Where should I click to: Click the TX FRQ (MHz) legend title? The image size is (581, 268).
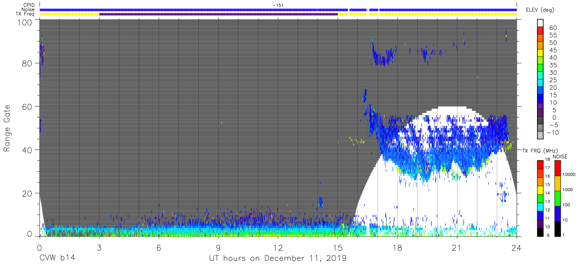[541, 150]
